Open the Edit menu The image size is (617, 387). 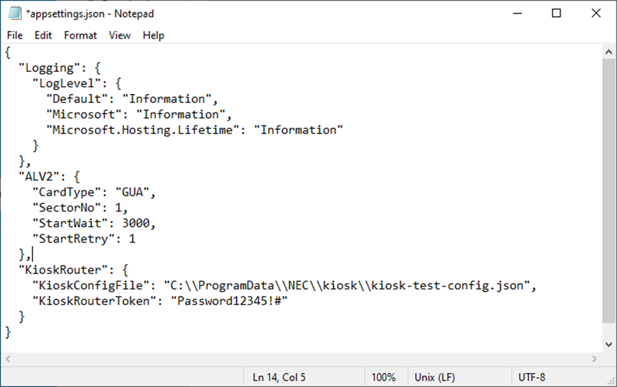43,35
